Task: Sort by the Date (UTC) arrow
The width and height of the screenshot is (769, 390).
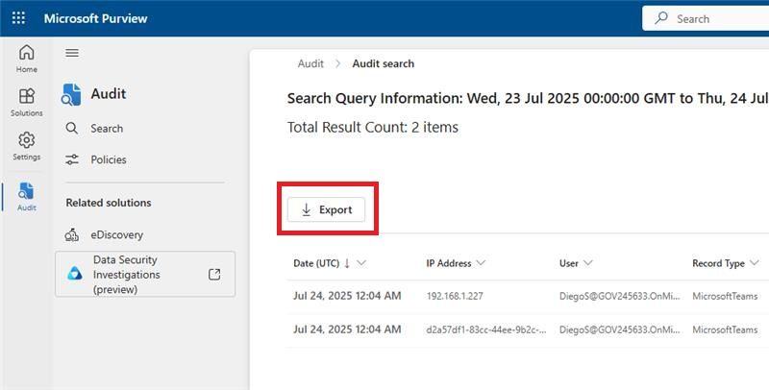Action: tap(347, 263)
